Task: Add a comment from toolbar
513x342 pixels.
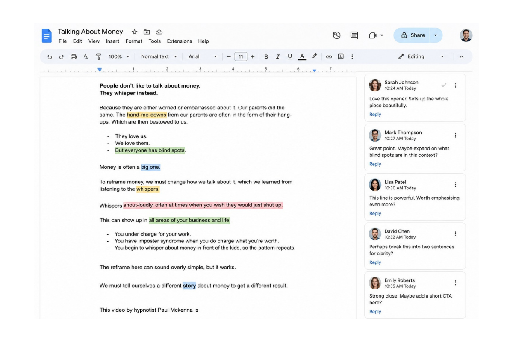Action: 341,56
